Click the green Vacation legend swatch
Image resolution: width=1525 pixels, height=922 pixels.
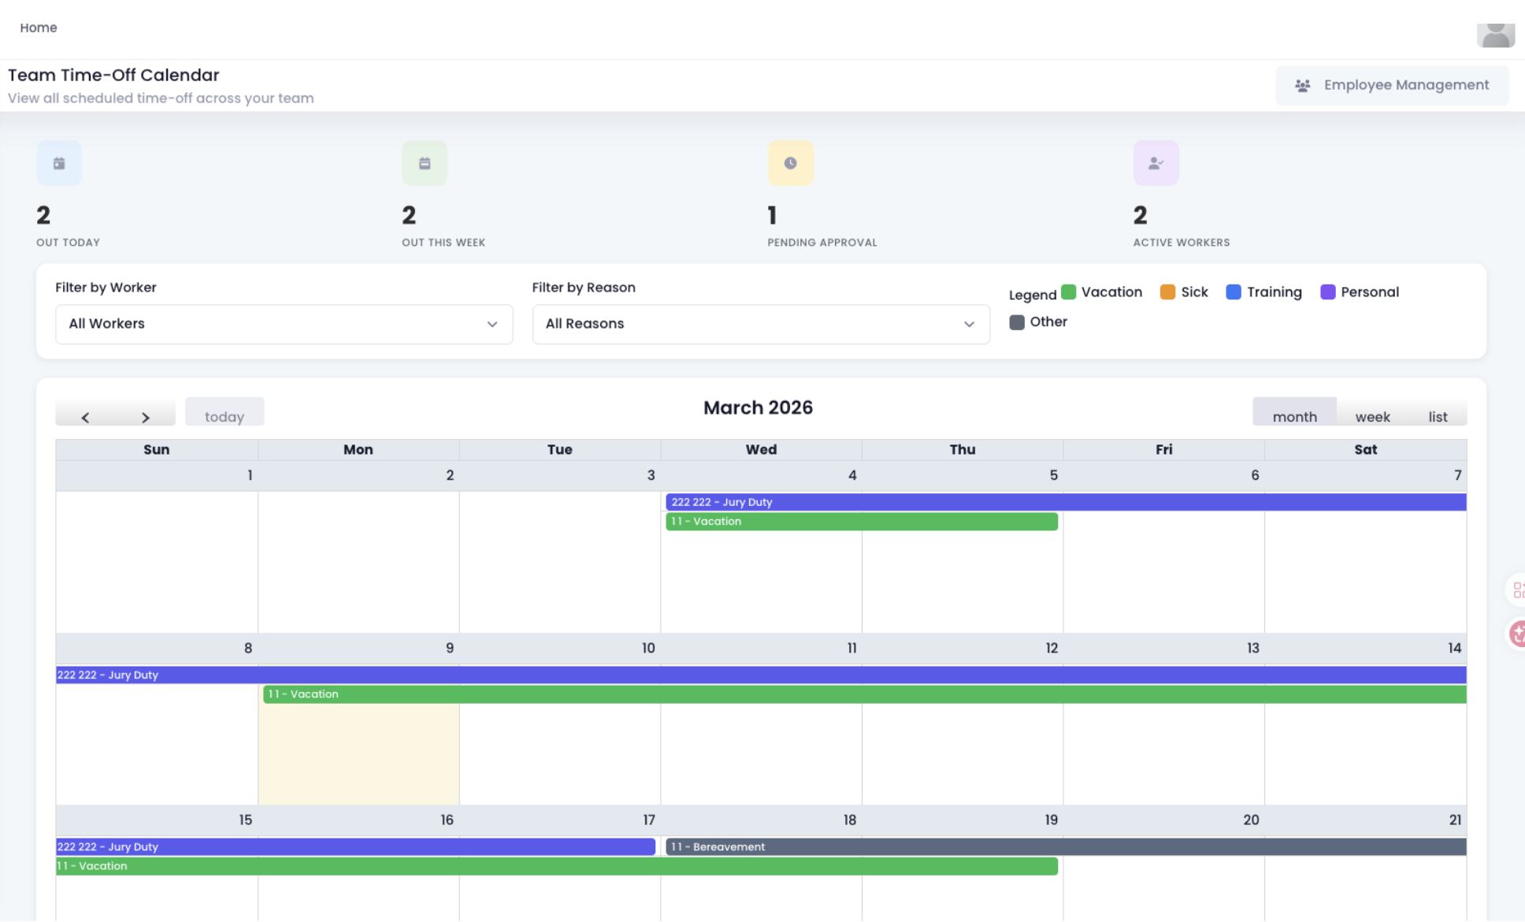pos(1068,292)
